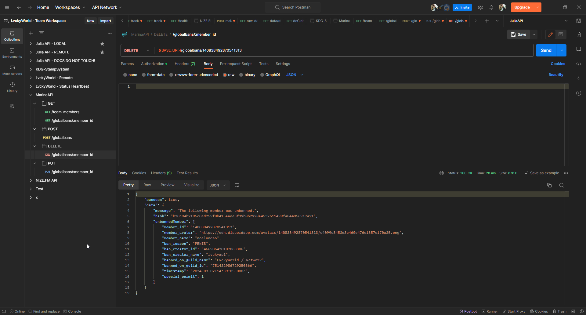Open the DELETE HTTP method dropdown
This screenshot has height=315, width=586.
pyautogui.click(x=137, y=50)
